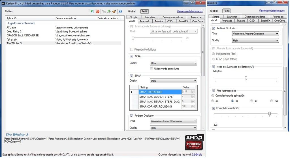This screenshot has height=159, width=290.
Task: Click Global button in main window
Action: click(132, 11)
